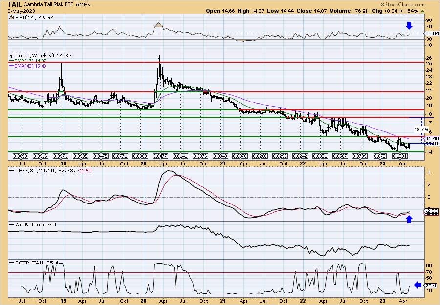Click the 0.0293 dividend box
Viewport: 440px width, 305px height.
[280, 156]
